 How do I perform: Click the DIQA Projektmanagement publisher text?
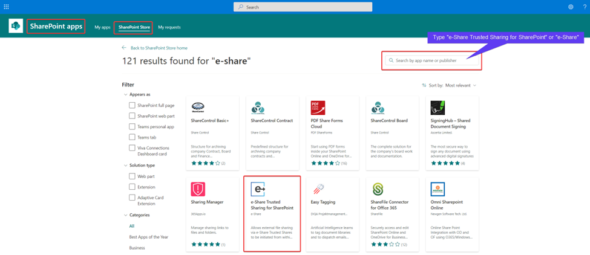click(x=329, y=214)
